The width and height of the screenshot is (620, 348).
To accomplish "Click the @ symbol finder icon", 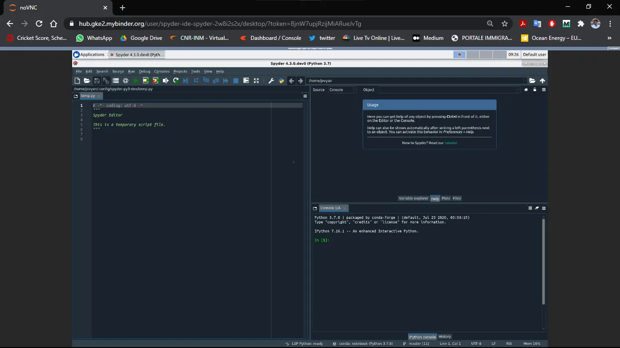I will (126, 81).
